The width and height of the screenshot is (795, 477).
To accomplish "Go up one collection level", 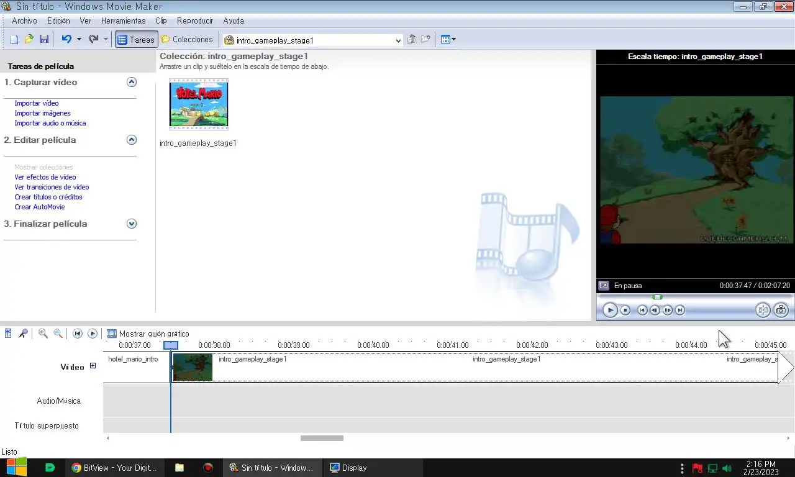I will pyautogui.click(x=411, y=39).
